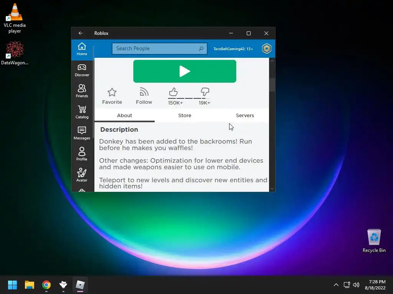Open the Messages section
The height and width of the screenshot is (294, 393).
tap(82, 133)
